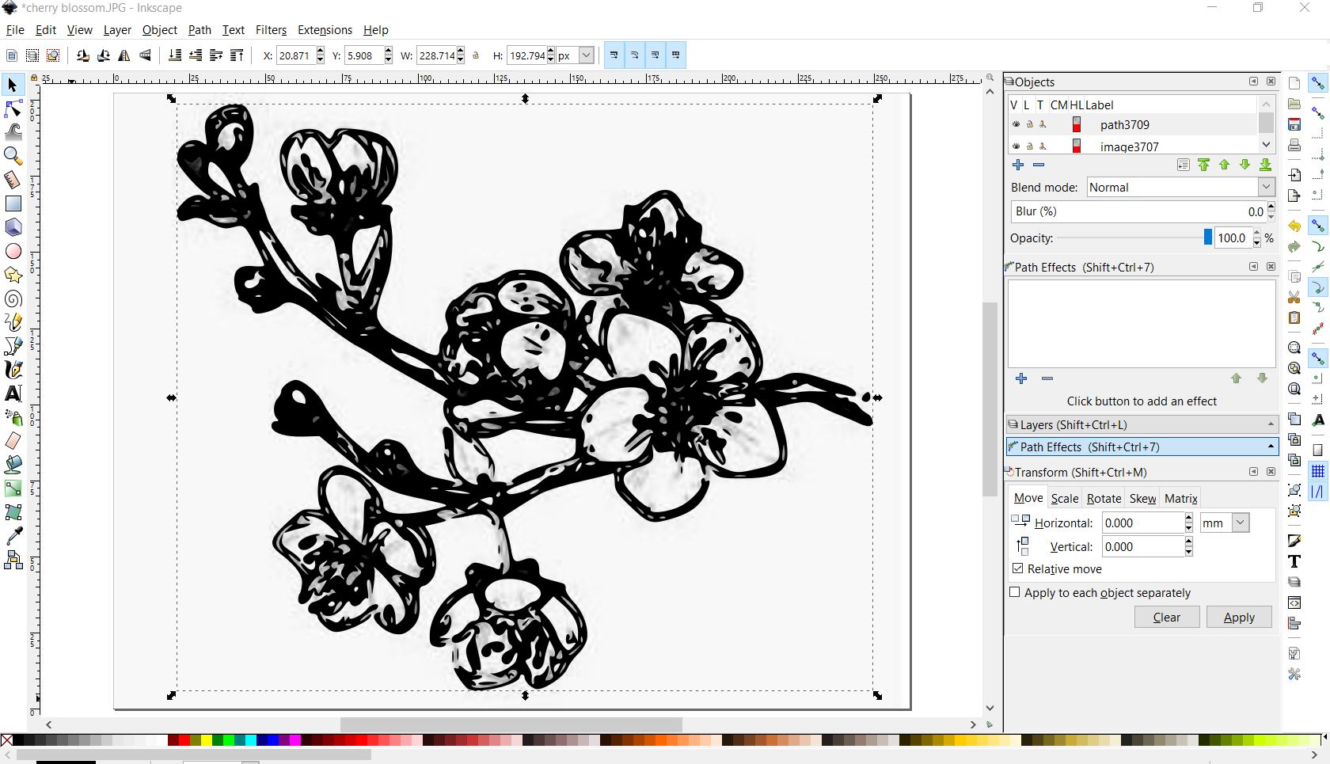Choose the Spiral tool

(x=13, y=298)
